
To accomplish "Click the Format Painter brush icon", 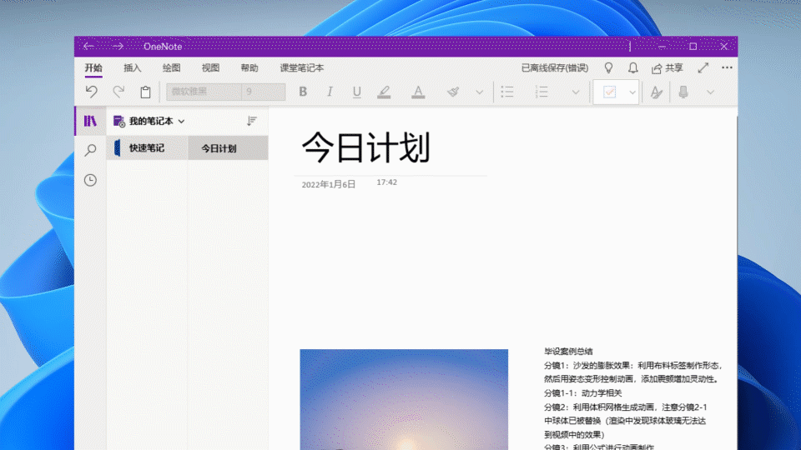I will point(453,92).
